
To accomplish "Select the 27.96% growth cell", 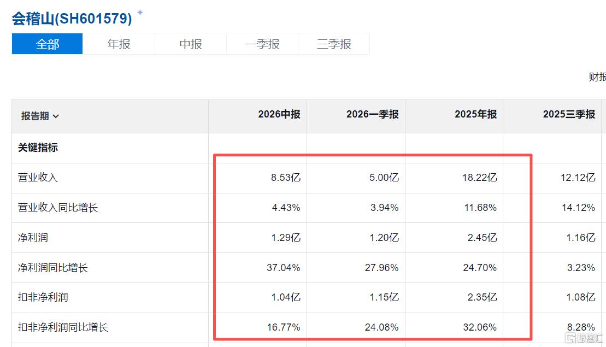I will [x=381, y=267].
